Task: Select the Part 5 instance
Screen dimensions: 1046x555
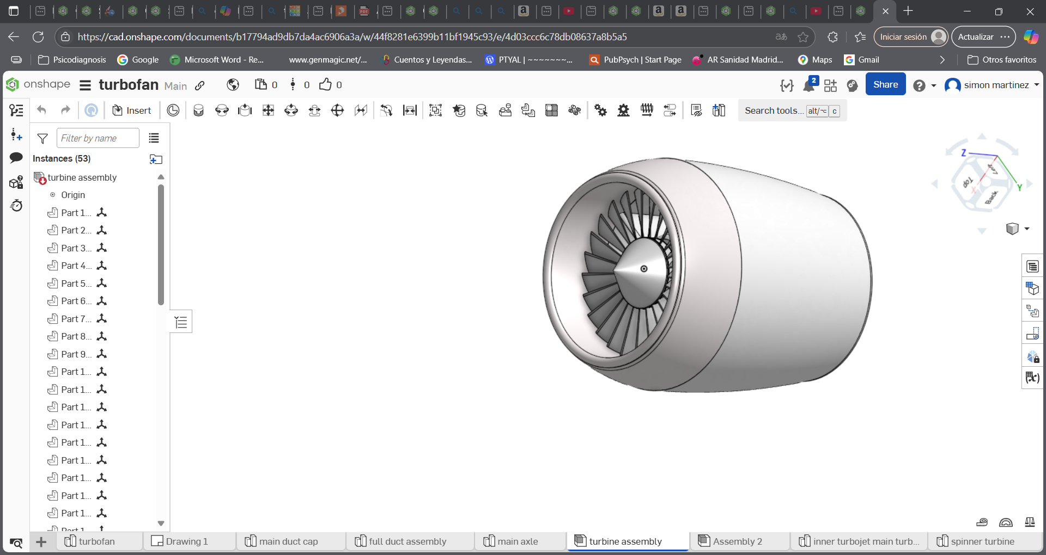Action: 76,283
